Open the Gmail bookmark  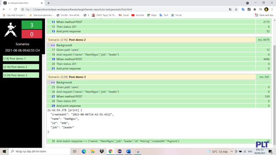[124, 15]
